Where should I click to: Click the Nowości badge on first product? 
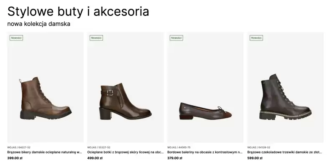click(x=16, y=38)
